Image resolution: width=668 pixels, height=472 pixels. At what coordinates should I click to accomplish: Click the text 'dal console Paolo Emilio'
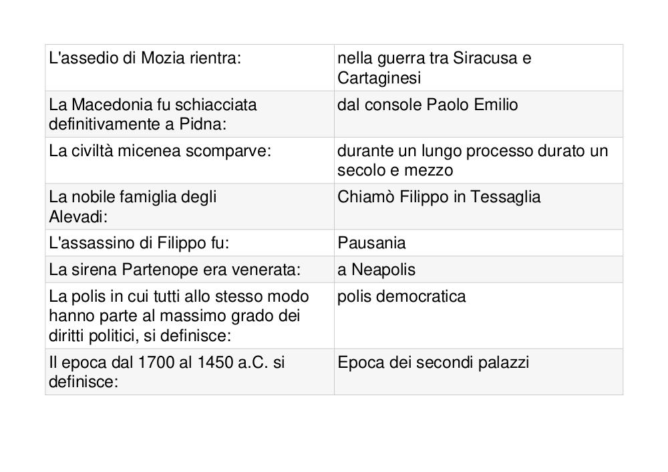428,105
